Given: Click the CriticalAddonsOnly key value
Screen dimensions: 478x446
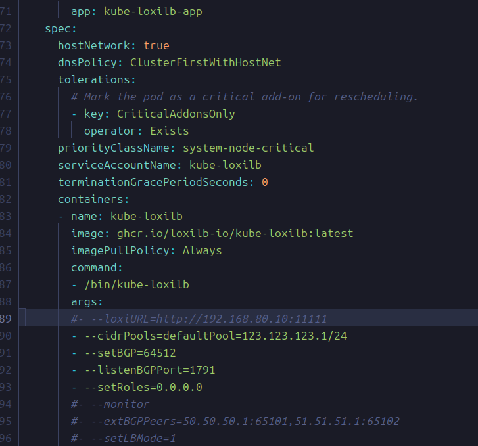Looking at the screenshot, I should pos(176,114).
